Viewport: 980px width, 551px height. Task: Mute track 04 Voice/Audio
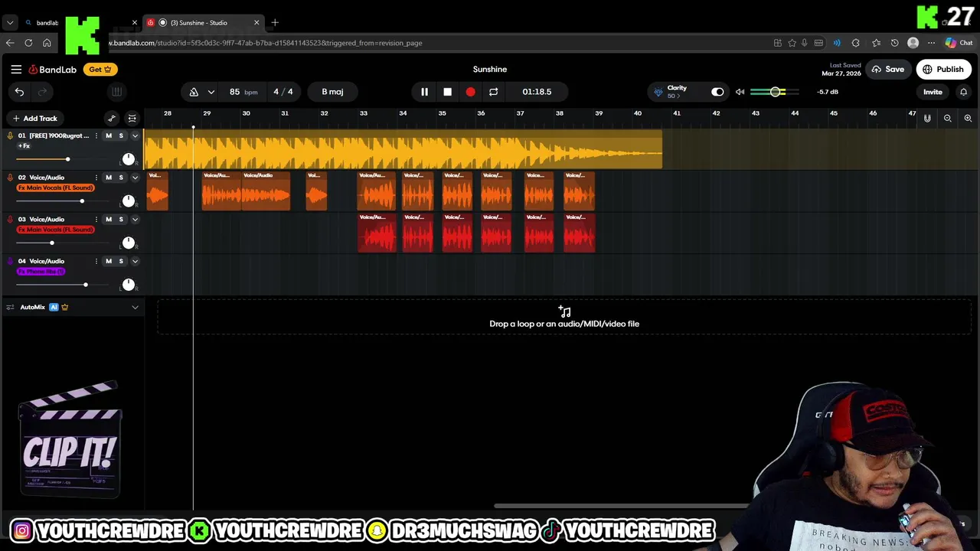pyautogui.click(x=108, y=262)
